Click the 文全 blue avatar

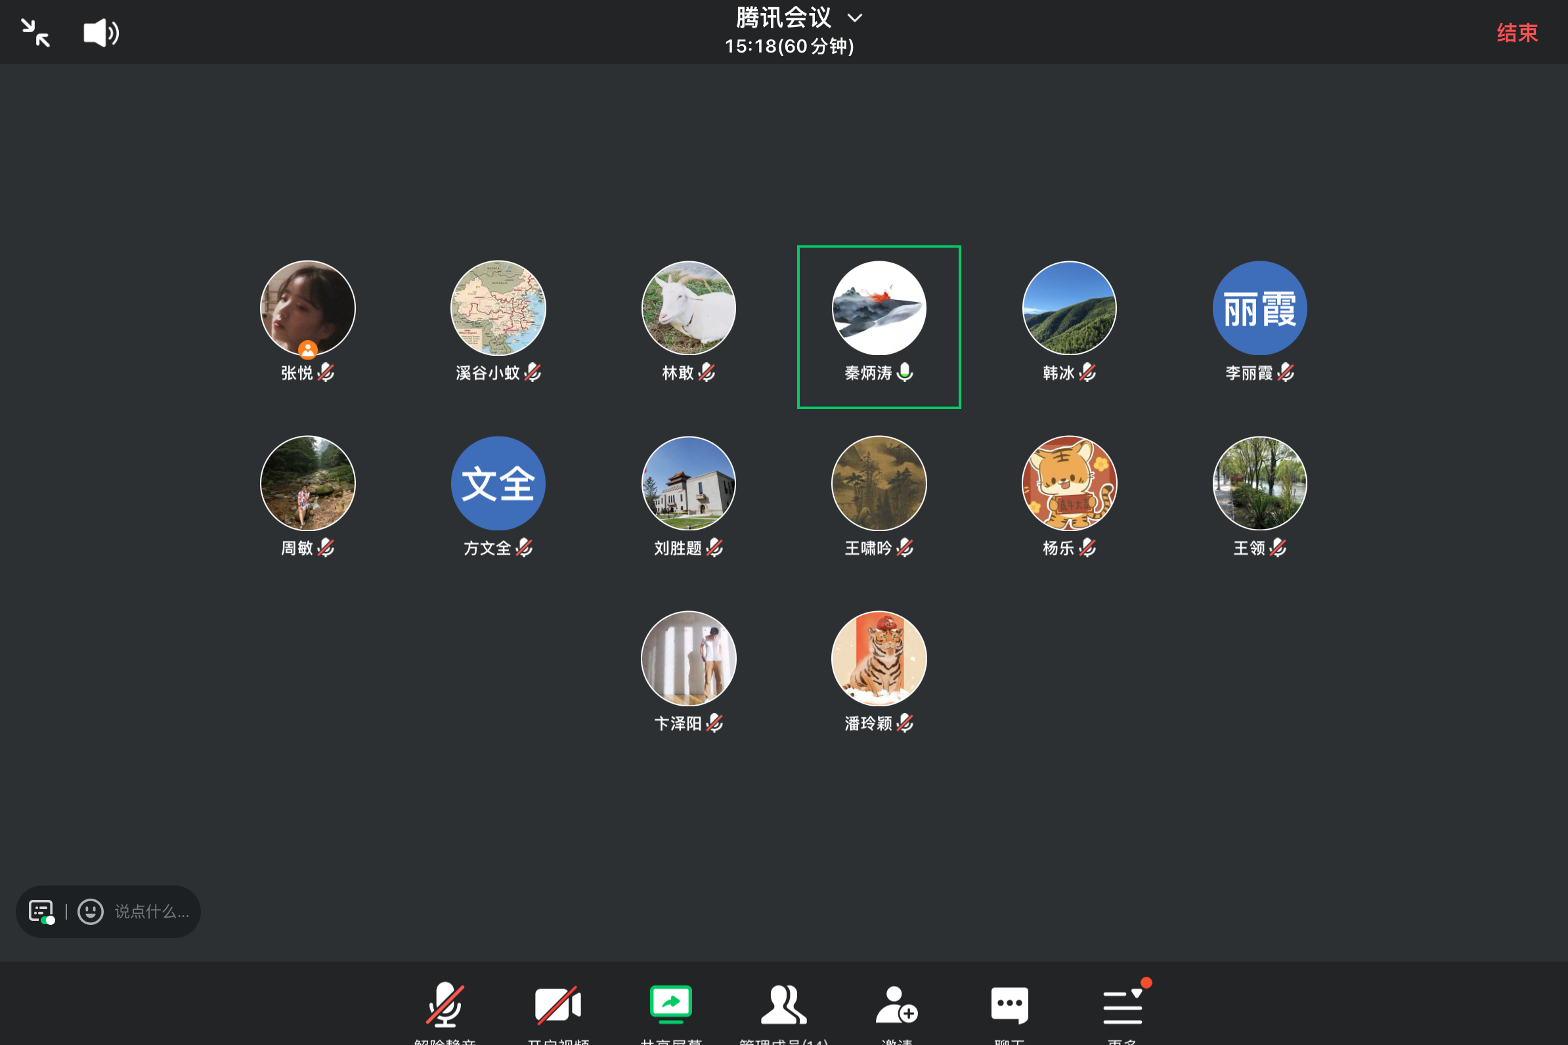click(498, 483)
